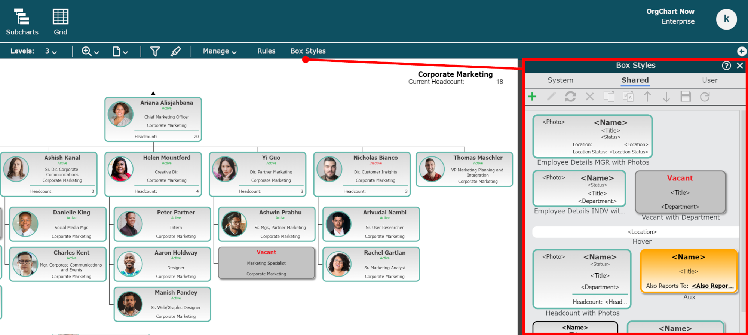The height and width of the screenshot is (335, 748).
Task: Add a new box style with green plus
Action: [x=532, y=97]
